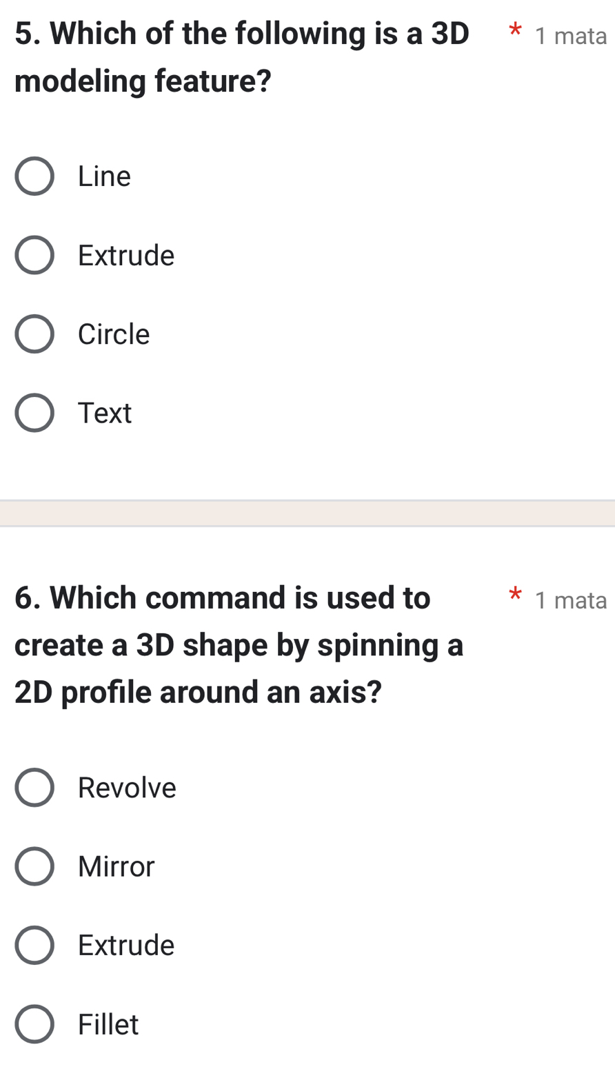The width and height of the screenshot is (615, 1082).
Task: Click the '1 mata' points label of question 6
Action: (x=570, y=600)
